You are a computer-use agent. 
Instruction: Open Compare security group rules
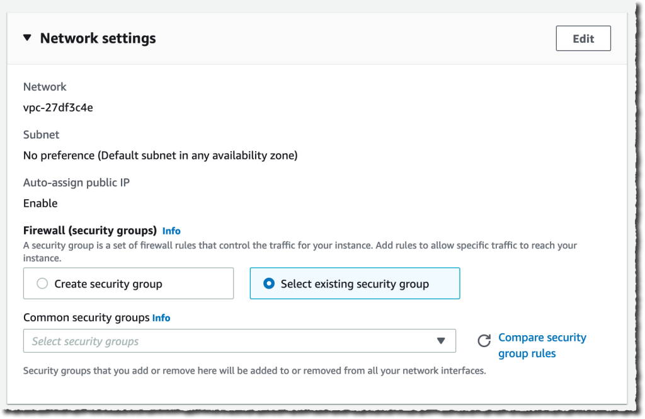pos(542,345)
